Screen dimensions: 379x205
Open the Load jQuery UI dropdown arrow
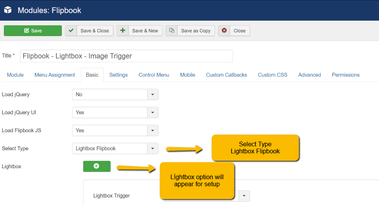pos(153,112)
